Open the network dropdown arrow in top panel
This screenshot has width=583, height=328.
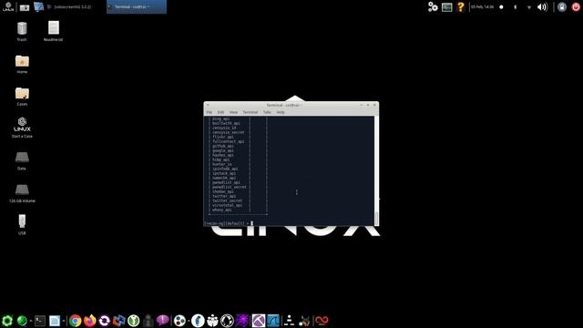(x=529, y=7)
